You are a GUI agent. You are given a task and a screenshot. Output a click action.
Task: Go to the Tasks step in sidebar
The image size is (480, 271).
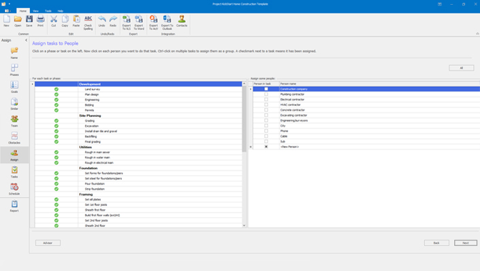14,172
